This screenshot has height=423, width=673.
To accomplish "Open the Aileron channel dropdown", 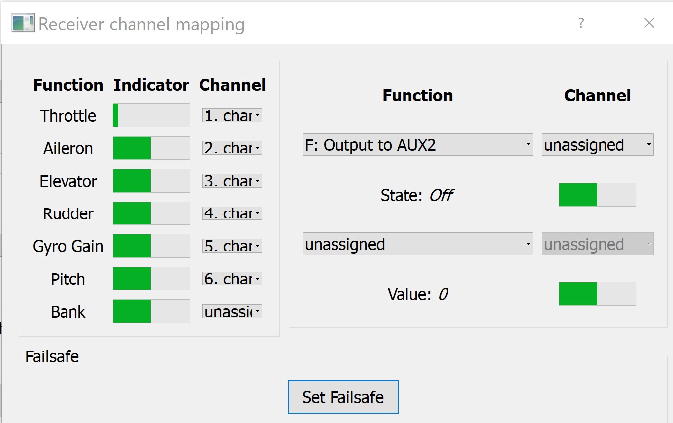I will coord(232,148).
